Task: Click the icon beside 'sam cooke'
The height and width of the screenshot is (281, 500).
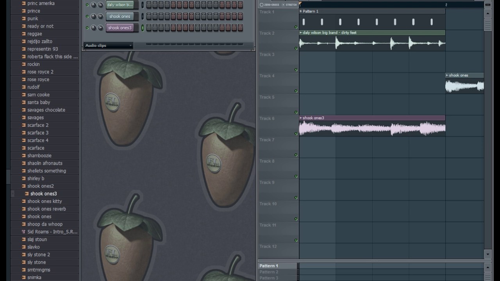Action: point(23,95)
